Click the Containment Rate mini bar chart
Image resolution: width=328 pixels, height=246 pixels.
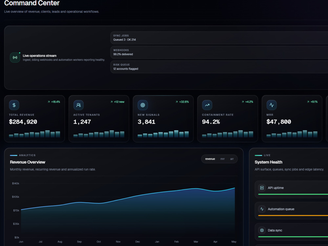(228, 134)
